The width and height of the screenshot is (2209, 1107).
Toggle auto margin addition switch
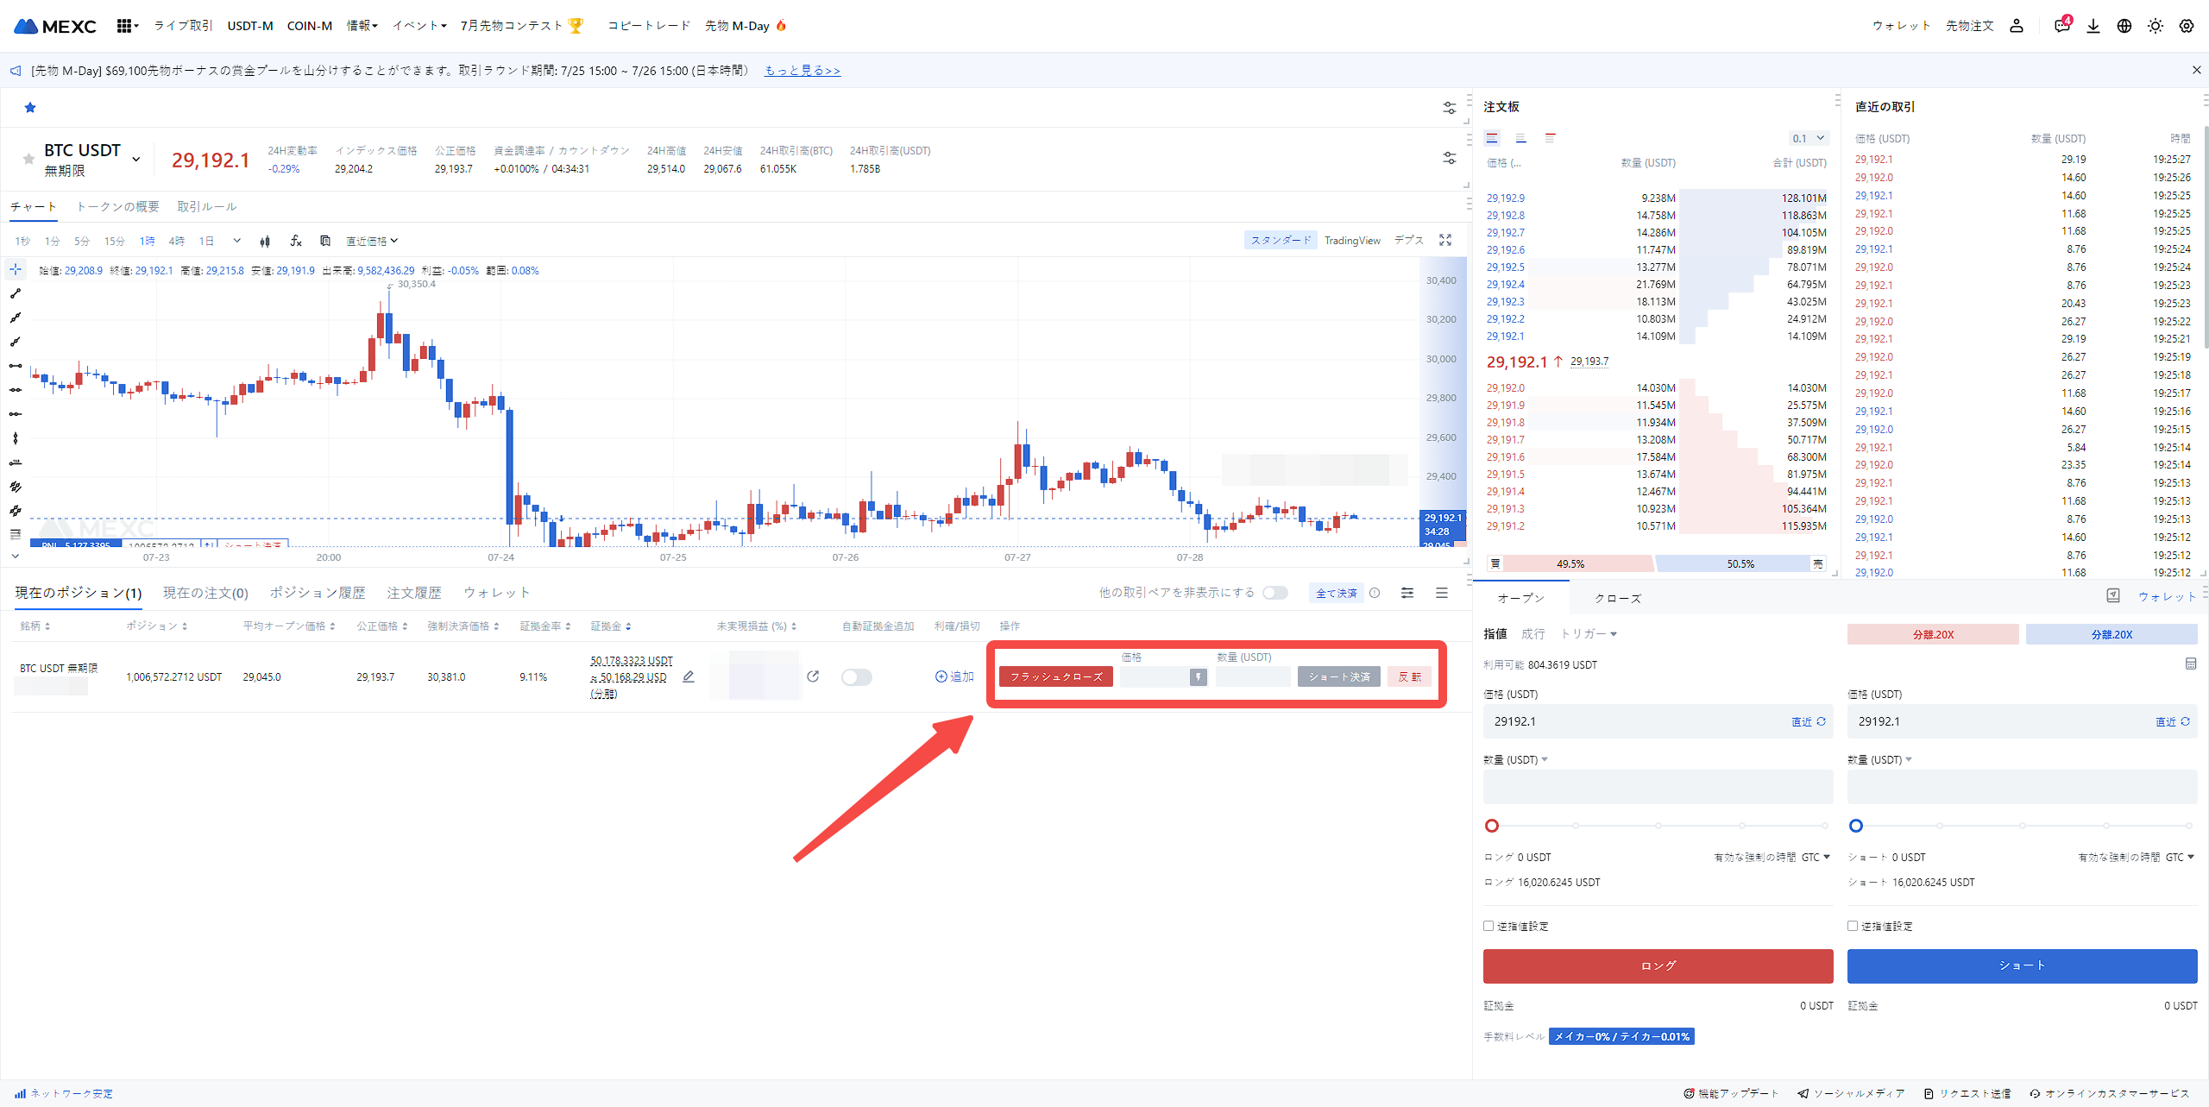pos(856,677)
